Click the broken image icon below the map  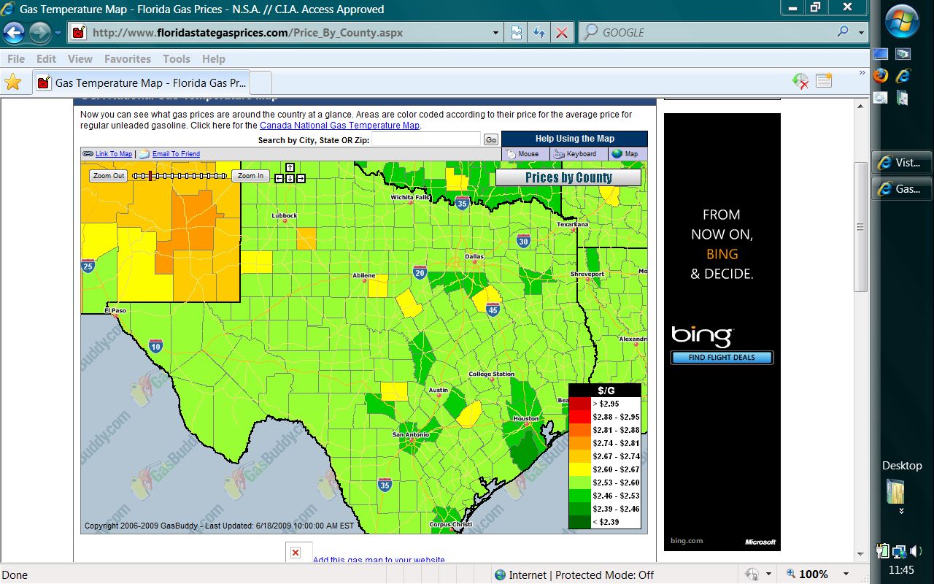[x=296, y=553]
